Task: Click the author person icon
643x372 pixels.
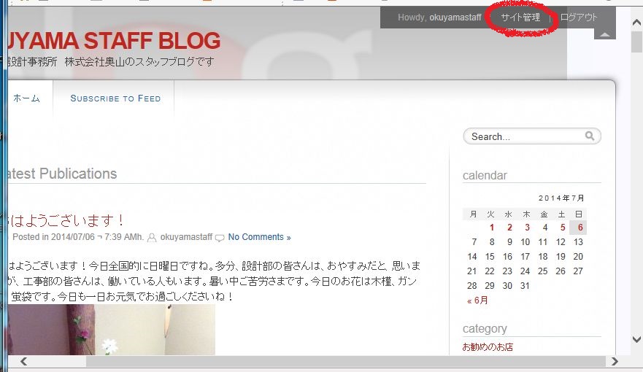Action: [x=152, y=238]
